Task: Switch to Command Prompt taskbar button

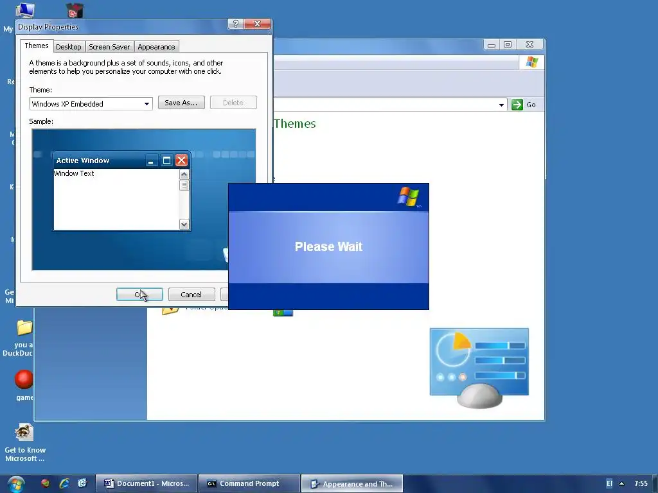Action: (249, 484)
